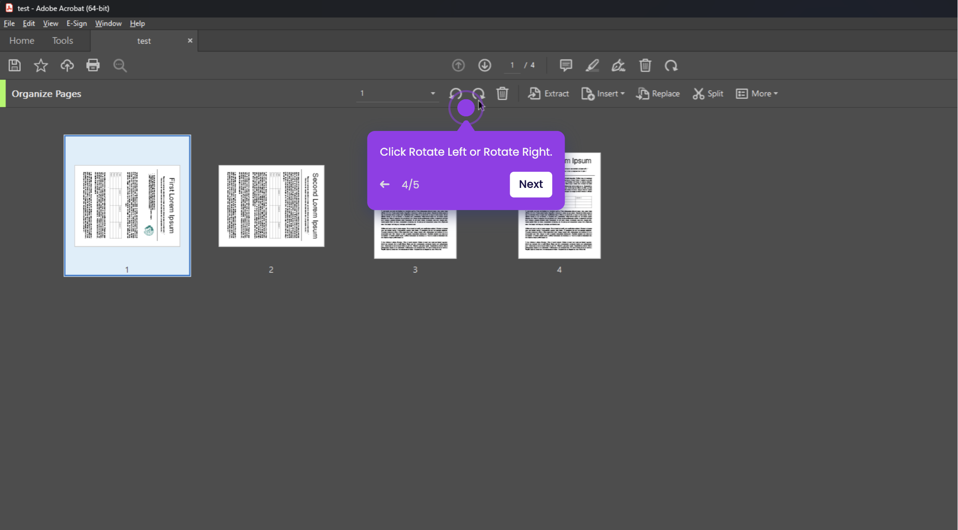Click the top toolbar rotate page icon

tap(671, 65)
